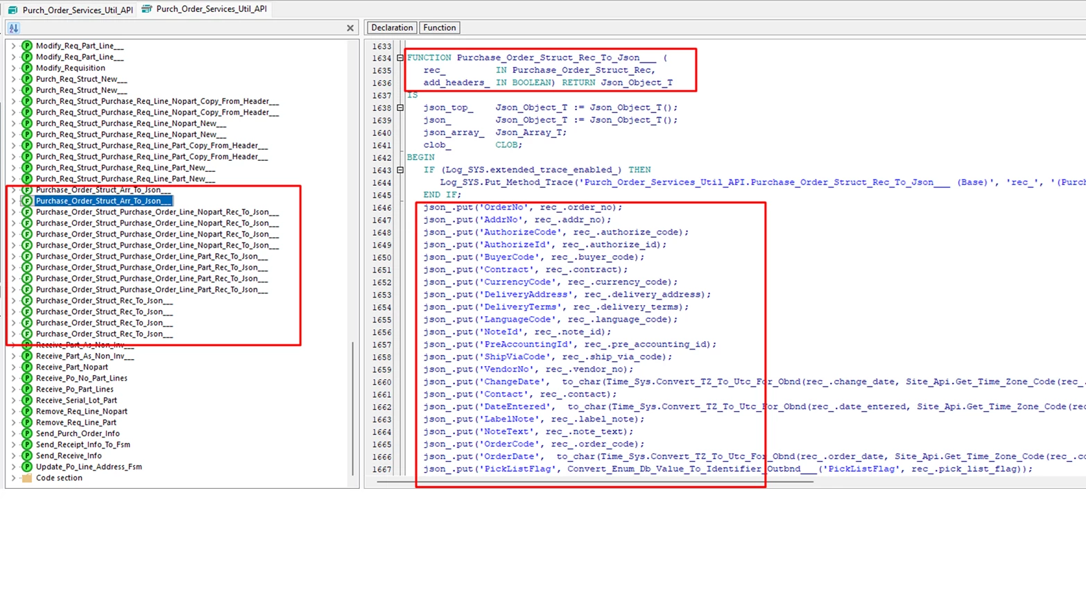Screen dimensions: 1086x599
Task: Click the json_.put('LabelNote' code line
Action: click(x=534, y=419)
